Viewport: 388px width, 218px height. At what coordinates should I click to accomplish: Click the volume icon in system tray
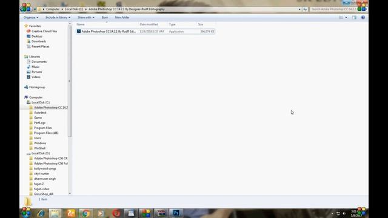pos(344,213)
